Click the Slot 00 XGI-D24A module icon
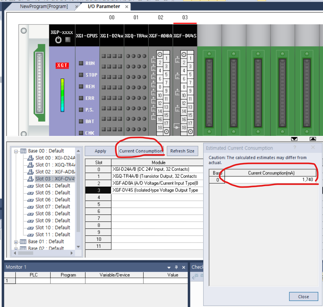This screenshot has height=307, width=323. 30,158
